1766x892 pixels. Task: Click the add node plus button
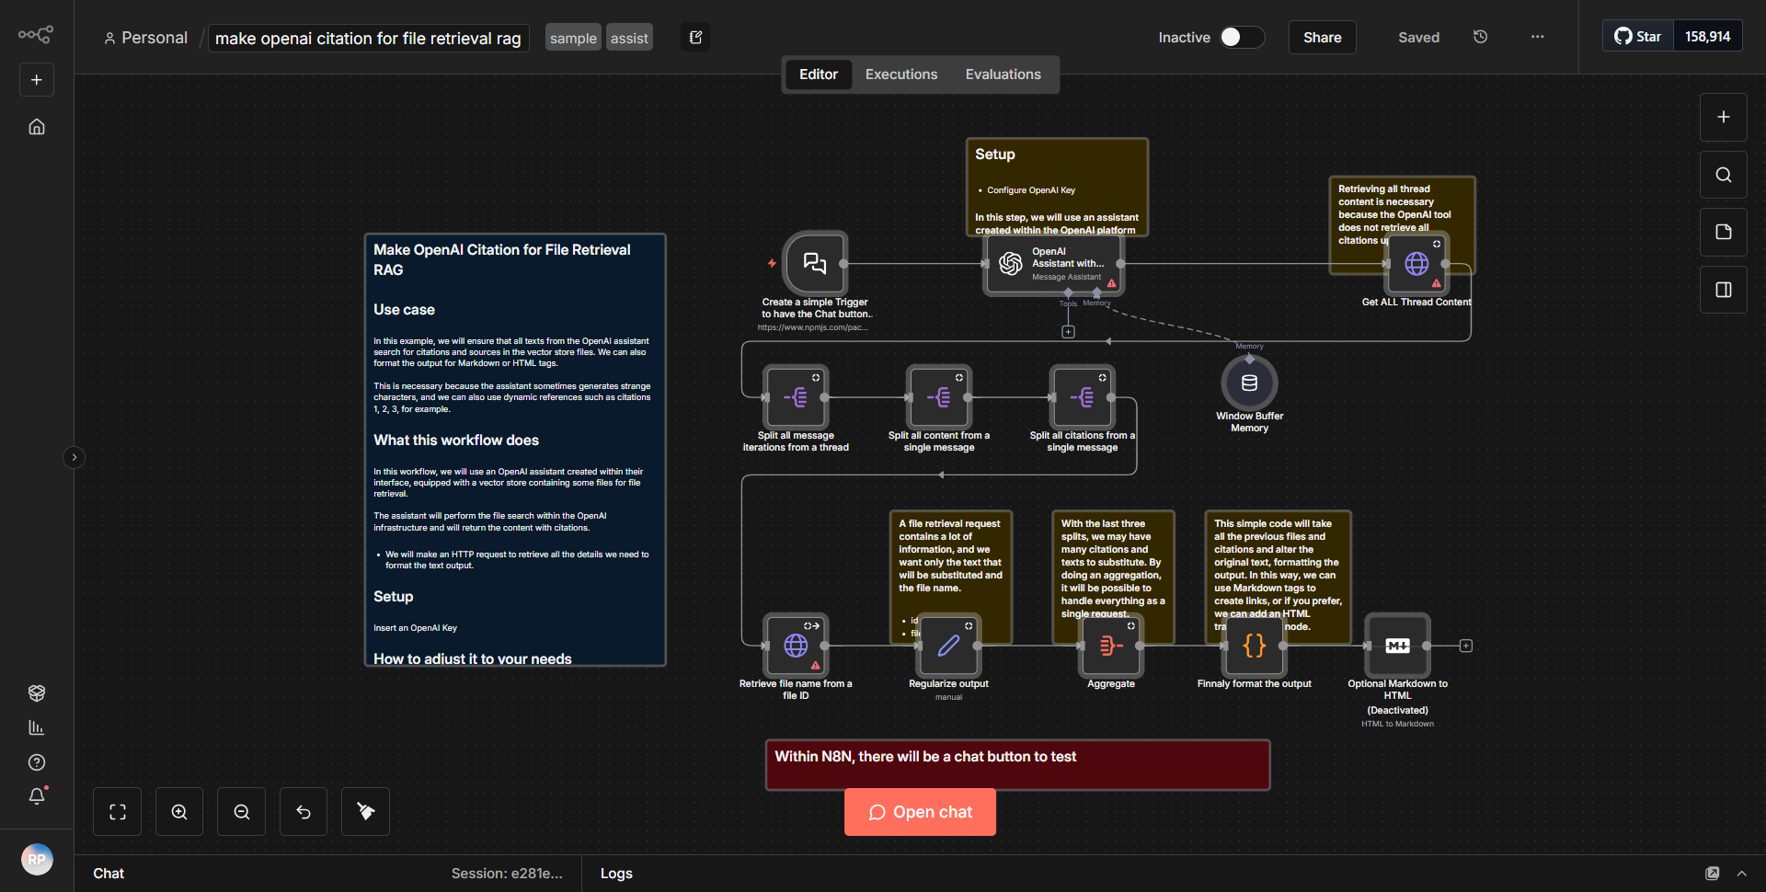point(1723,117)
